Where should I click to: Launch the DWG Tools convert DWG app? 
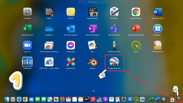tap(49, 62)
